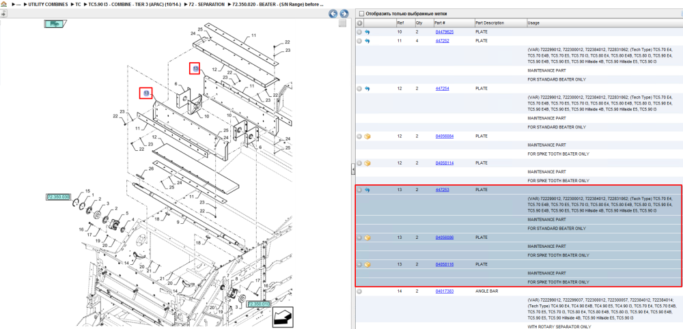The image size is (683, 329).
Task: Go to 72 - SEPARATION breadcrumb
Action: pyautogui.click(x=208, y=4)
